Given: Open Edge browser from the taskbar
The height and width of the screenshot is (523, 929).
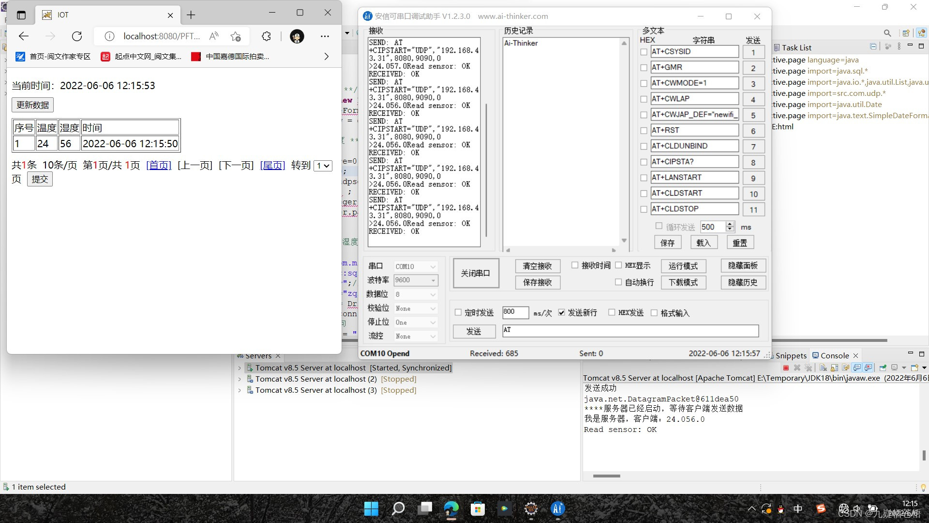Looking at the screenshot, I should click(451, 508).
